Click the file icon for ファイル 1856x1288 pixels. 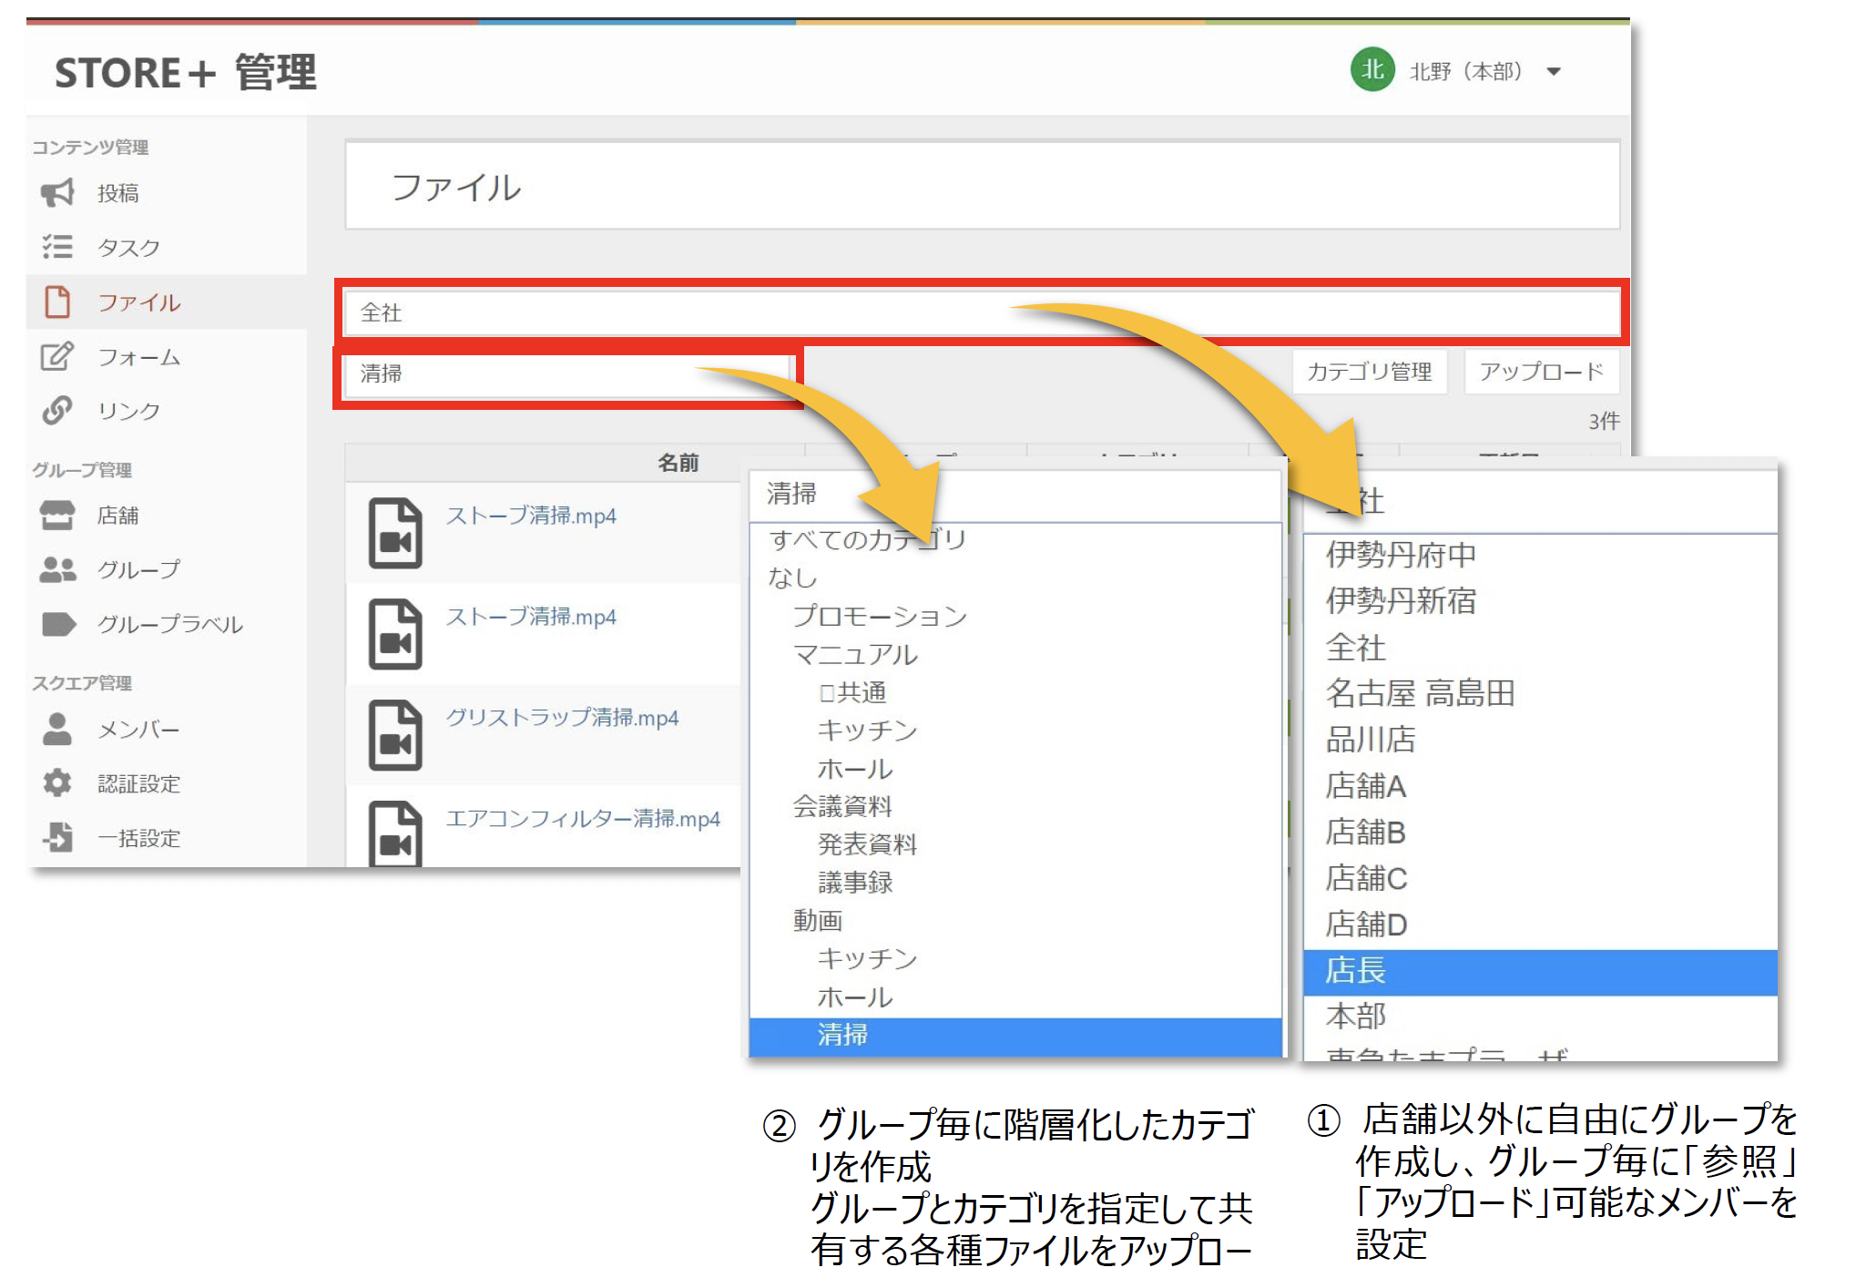pyautogui.click(x=57, y=302)
